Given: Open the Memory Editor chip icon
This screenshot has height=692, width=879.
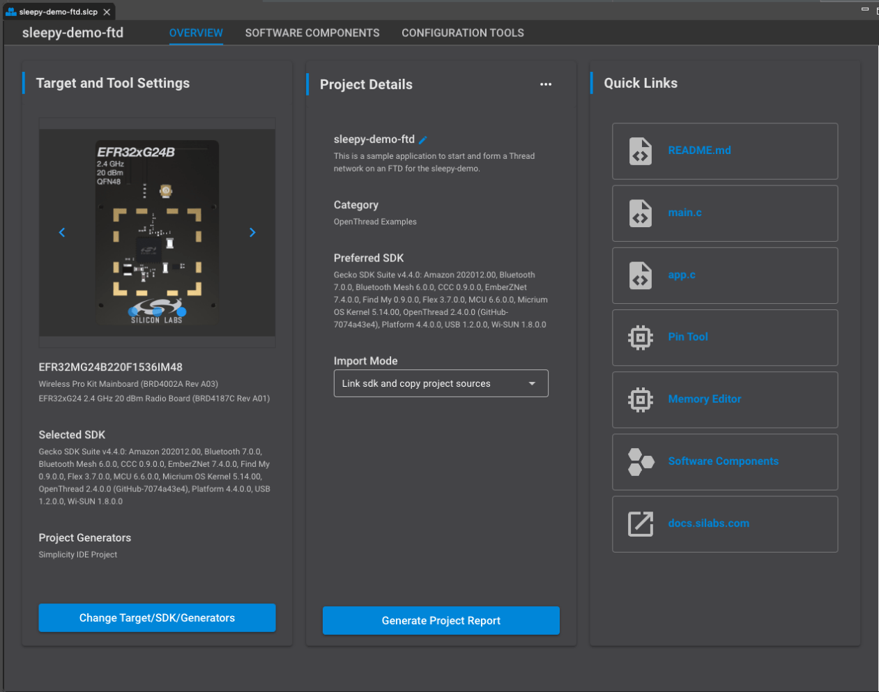Looking at the screenshot, I should click(x=640, y=399).
